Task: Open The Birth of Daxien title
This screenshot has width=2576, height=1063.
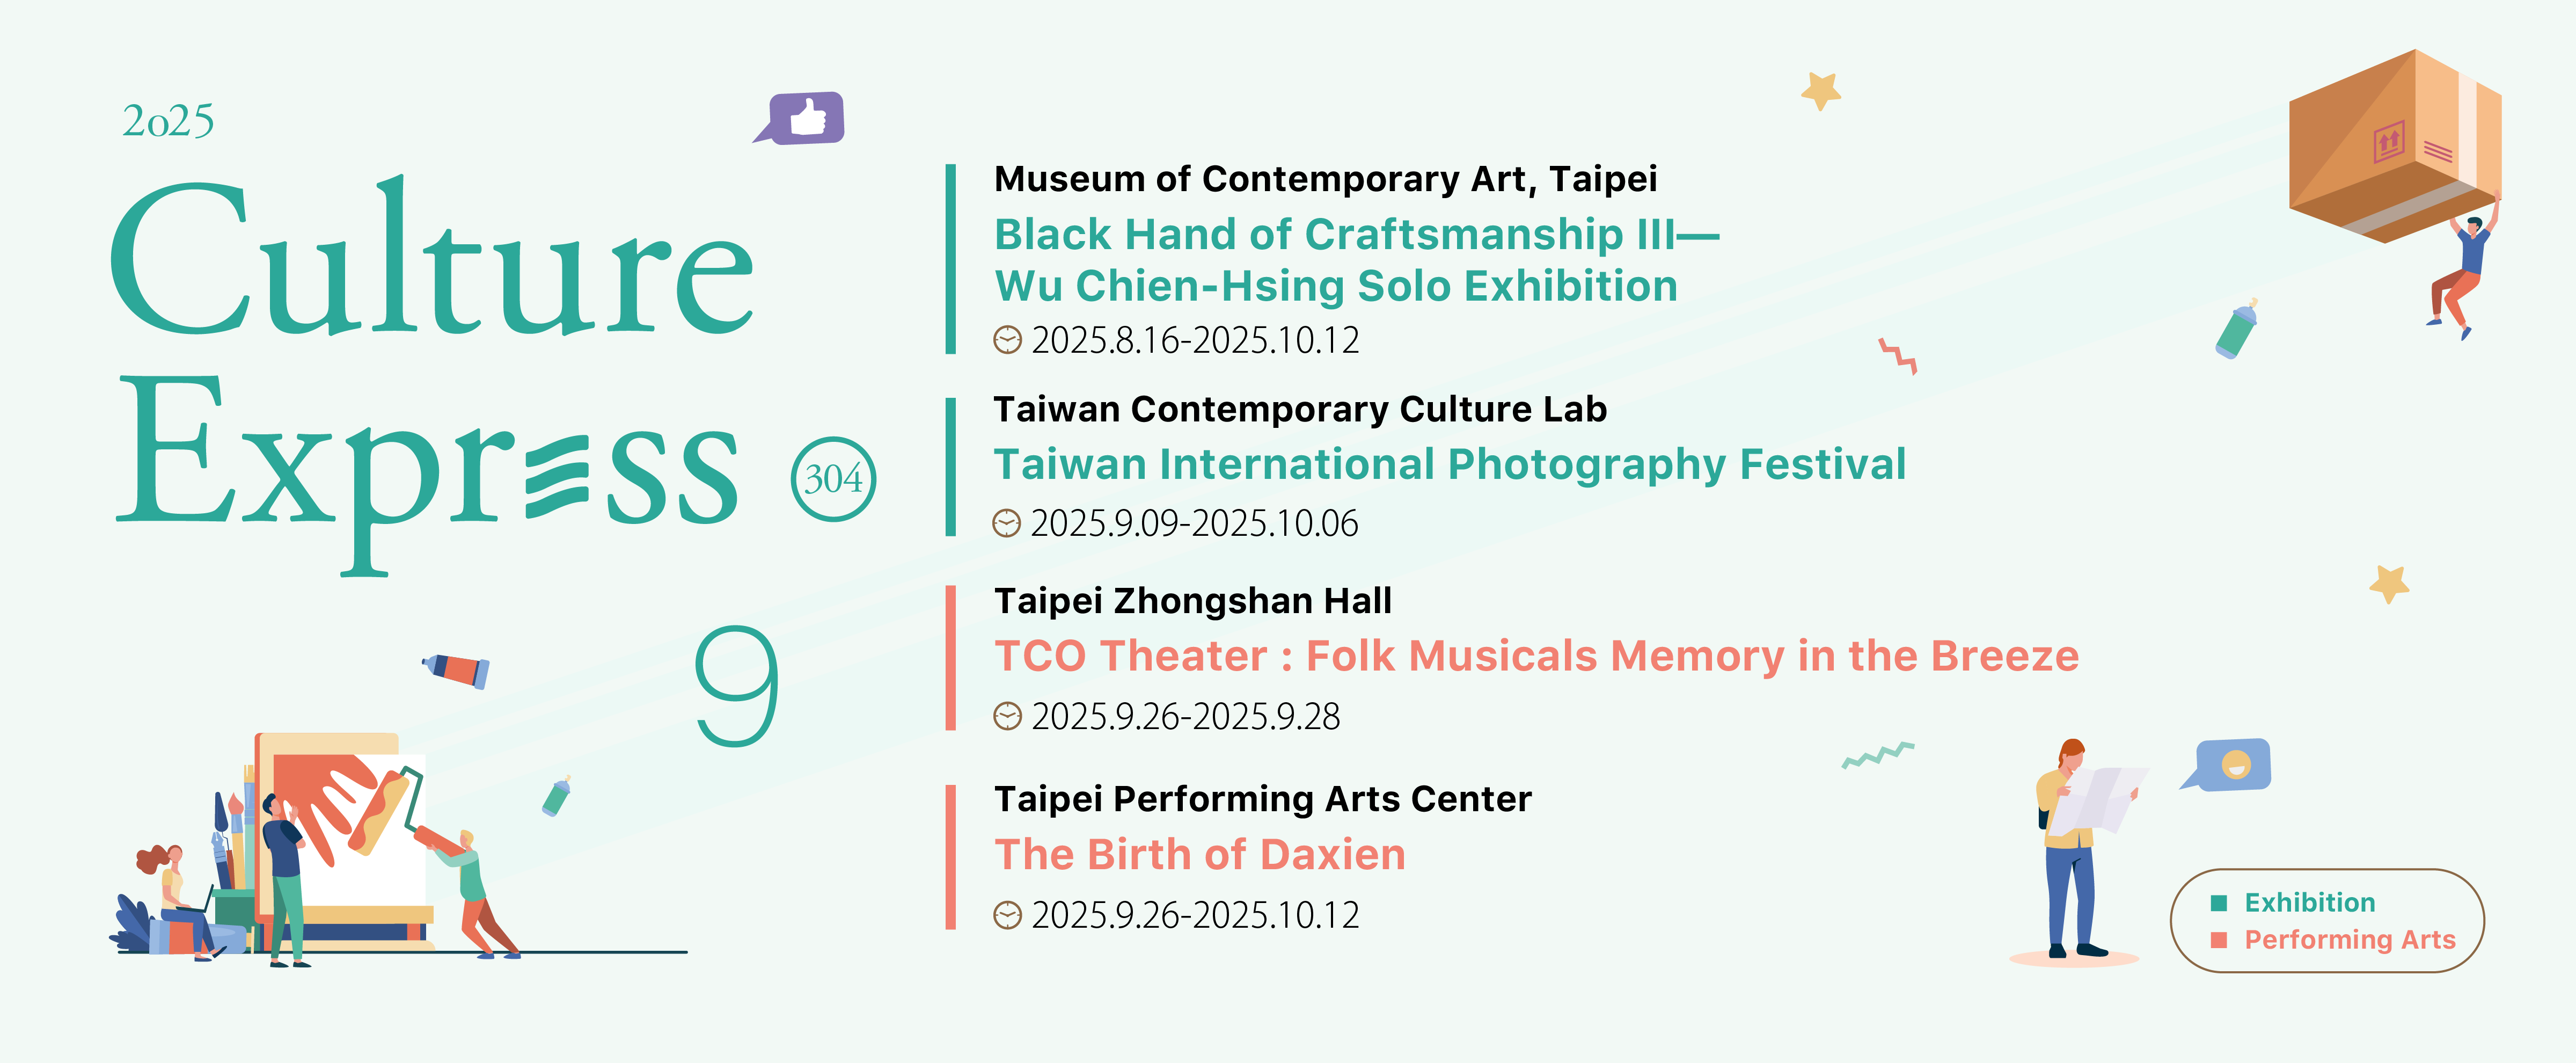Action: (1200, 855)
